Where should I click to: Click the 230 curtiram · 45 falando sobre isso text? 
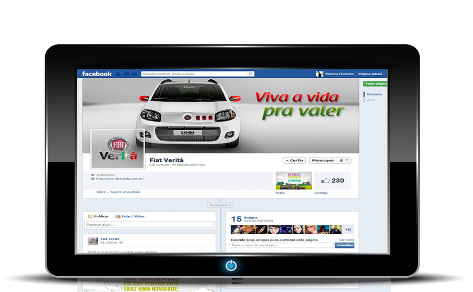(177, 165)
